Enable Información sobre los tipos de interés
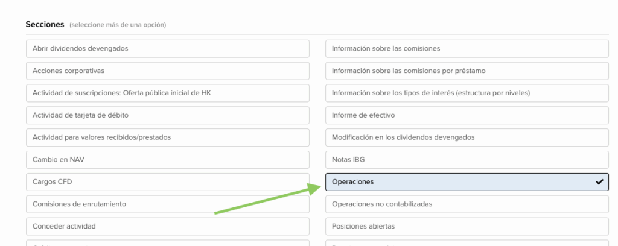The width and height of the screenshot is (618, 246). click(467, 93)
